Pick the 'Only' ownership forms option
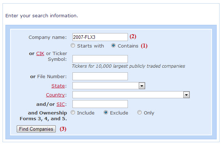The height and width of the screenshot is (144, 221). tap(139, 113)
